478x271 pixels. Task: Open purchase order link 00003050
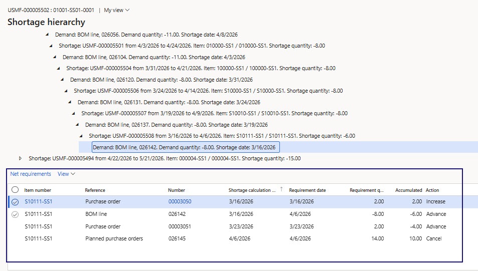pos(180,202)
